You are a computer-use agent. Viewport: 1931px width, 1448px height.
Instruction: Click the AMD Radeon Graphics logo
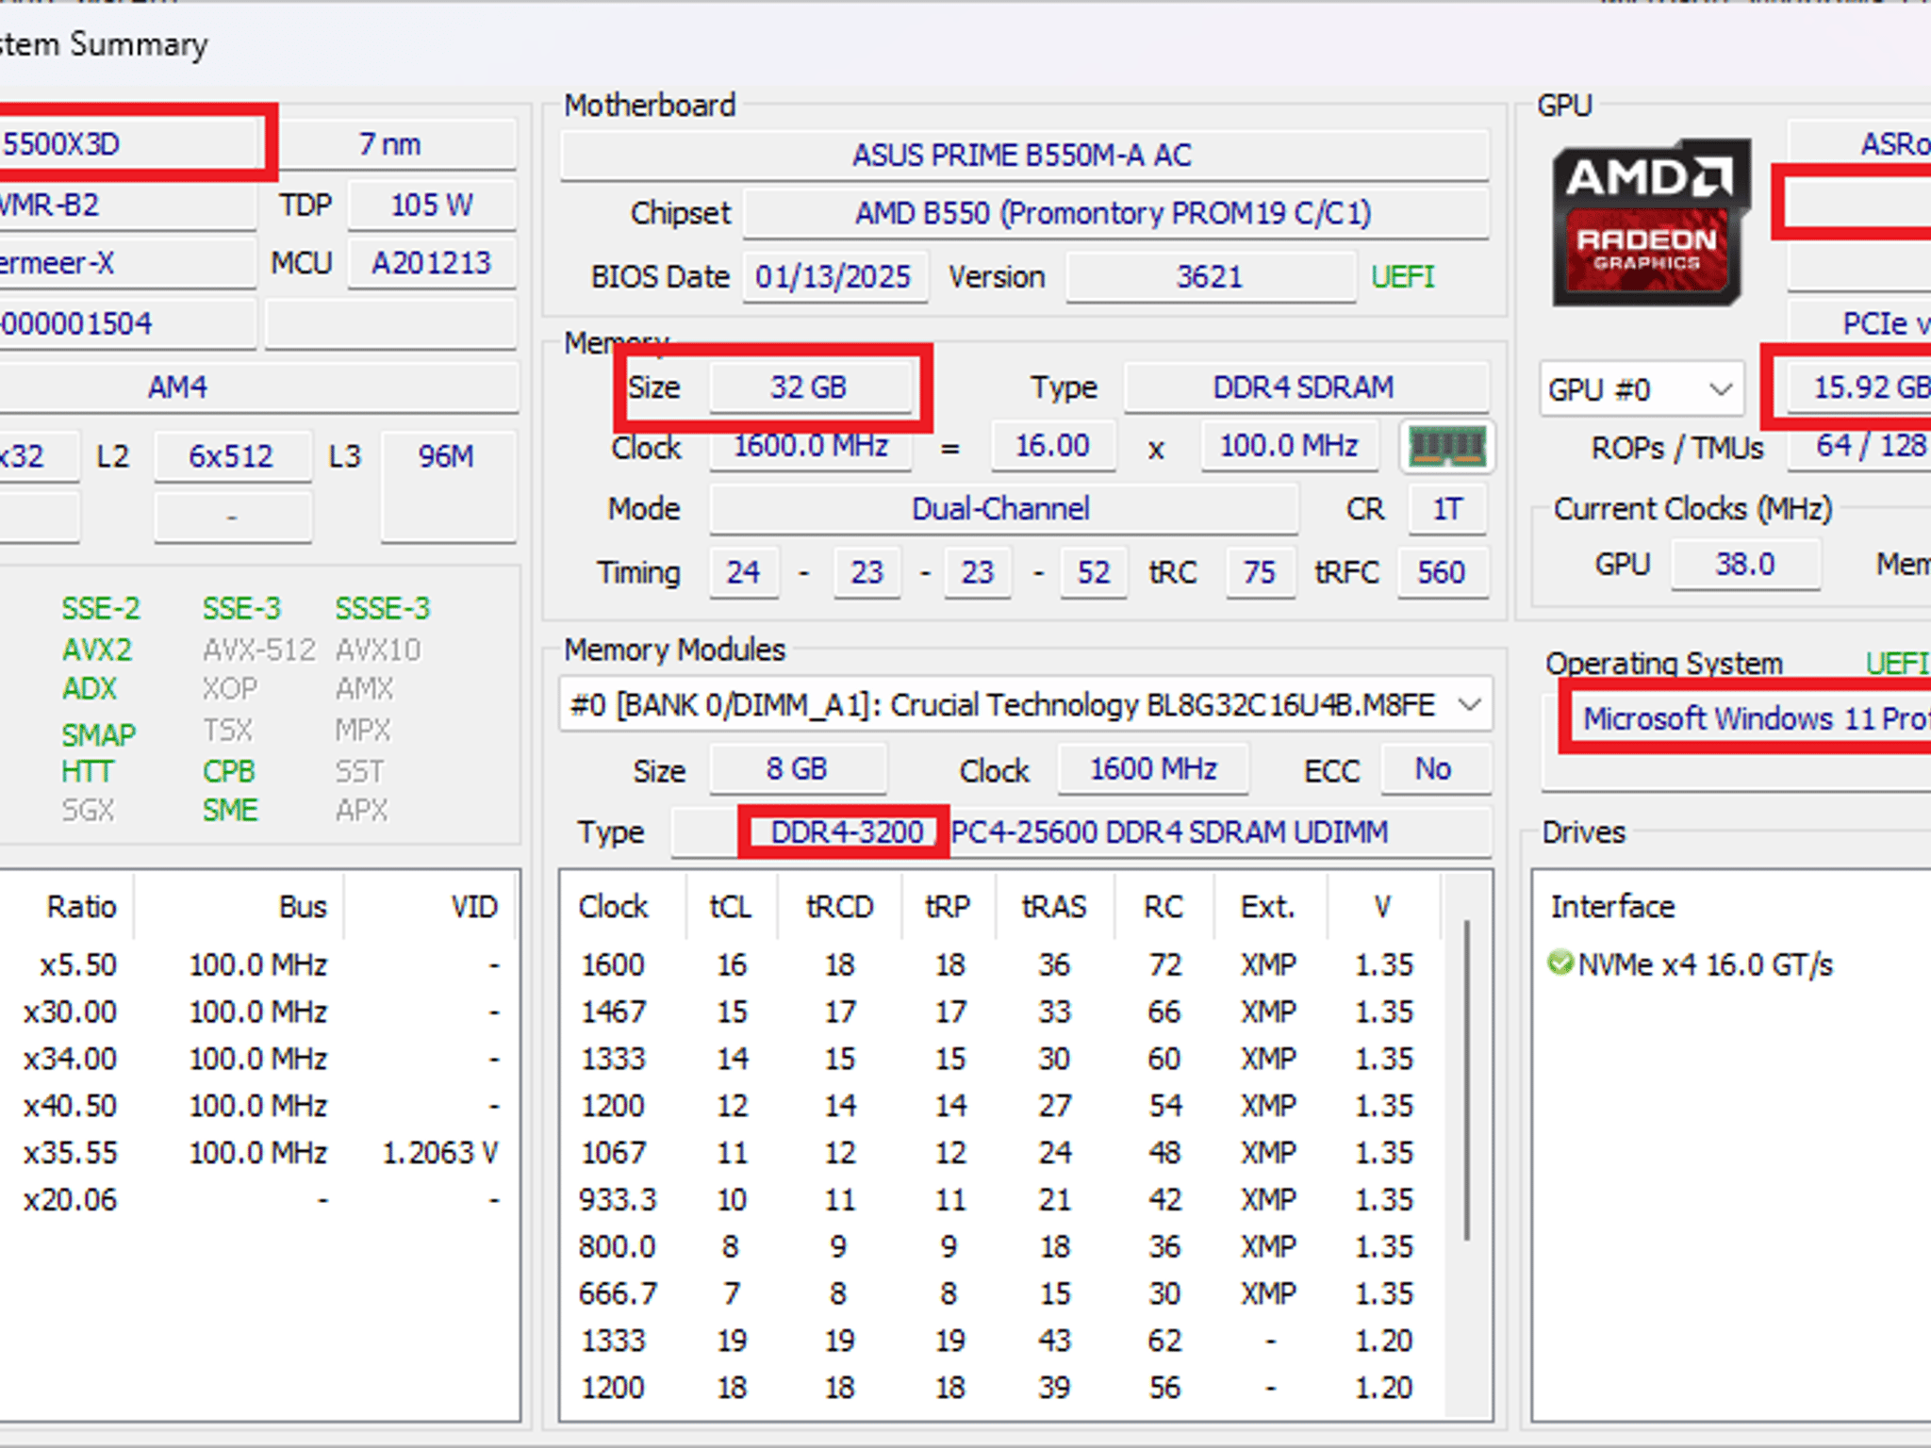point(1651,223)
